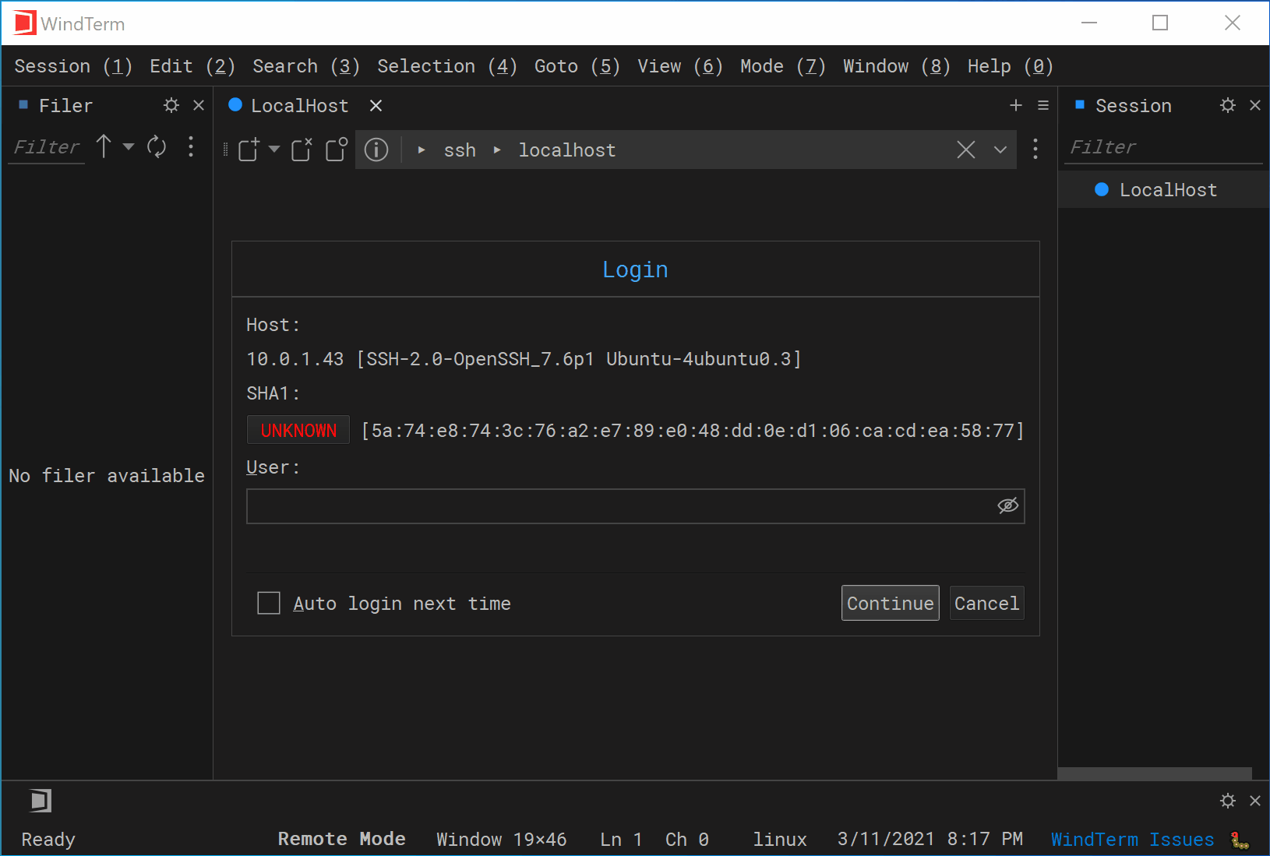Close the Filer panel
Image resolution: width=1270 pixels, height=856 pixels.
199,105
